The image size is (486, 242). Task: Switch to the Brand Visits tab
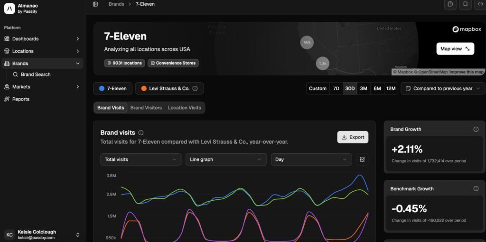[x=111, y=108]
